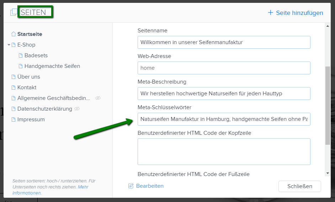Click the Bearbeiten link

(x=150, y=186)
